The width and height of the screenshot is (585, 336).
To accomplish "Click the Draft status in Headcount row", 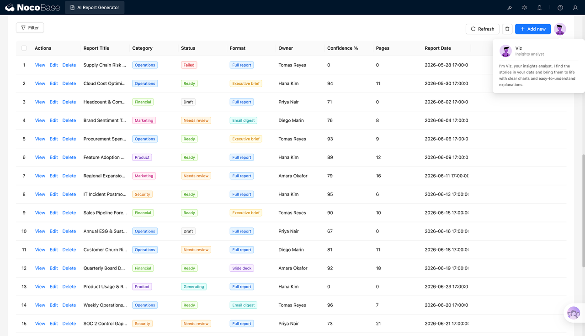I will tap(188, 102).
